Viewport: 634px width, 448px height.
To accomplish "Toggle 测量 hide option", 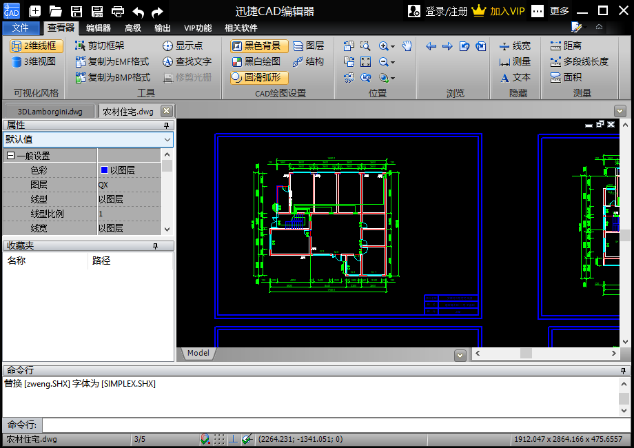I will (x=515, y=61).
